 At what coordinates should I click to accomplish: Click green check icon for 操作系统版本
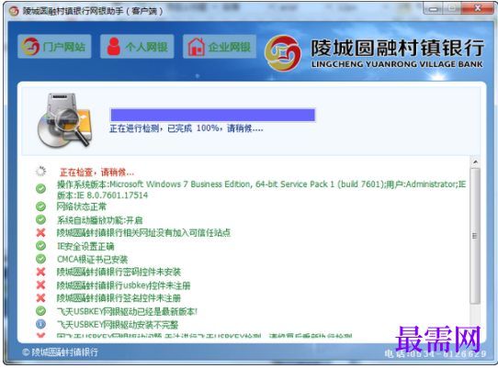(40, 189)
